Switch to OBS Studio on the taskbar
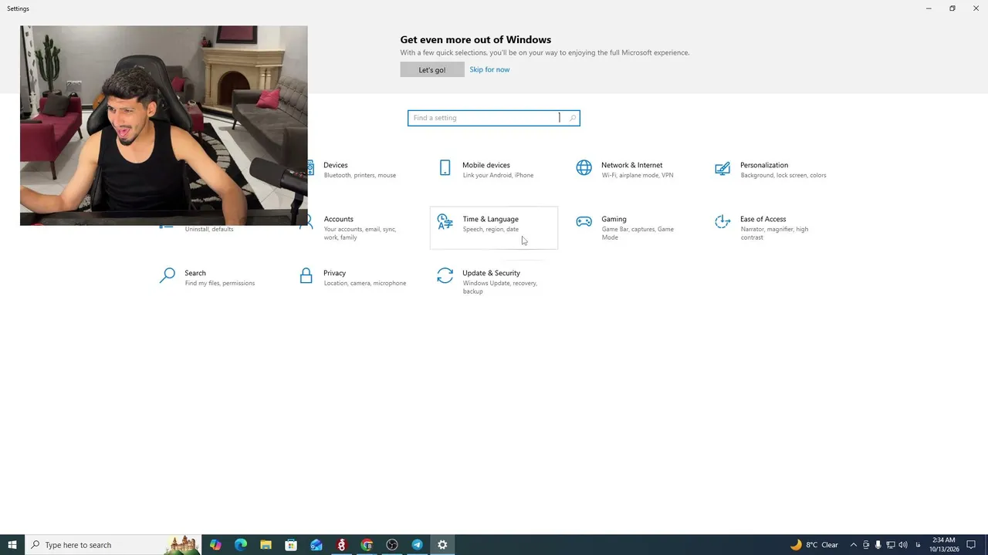This screenshot has height=555, width=988. pyautogui.click(x=392, y=545)
